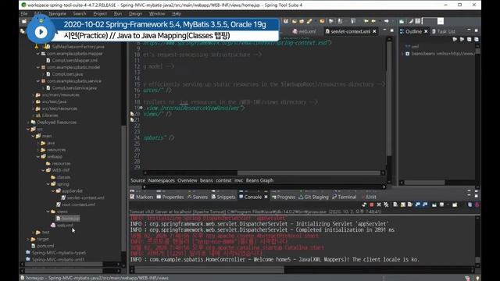The width and height of the screenshot is (500, 281).
Task: Expand the target folder
Action: pyautogui.click(x=28, y=239)
